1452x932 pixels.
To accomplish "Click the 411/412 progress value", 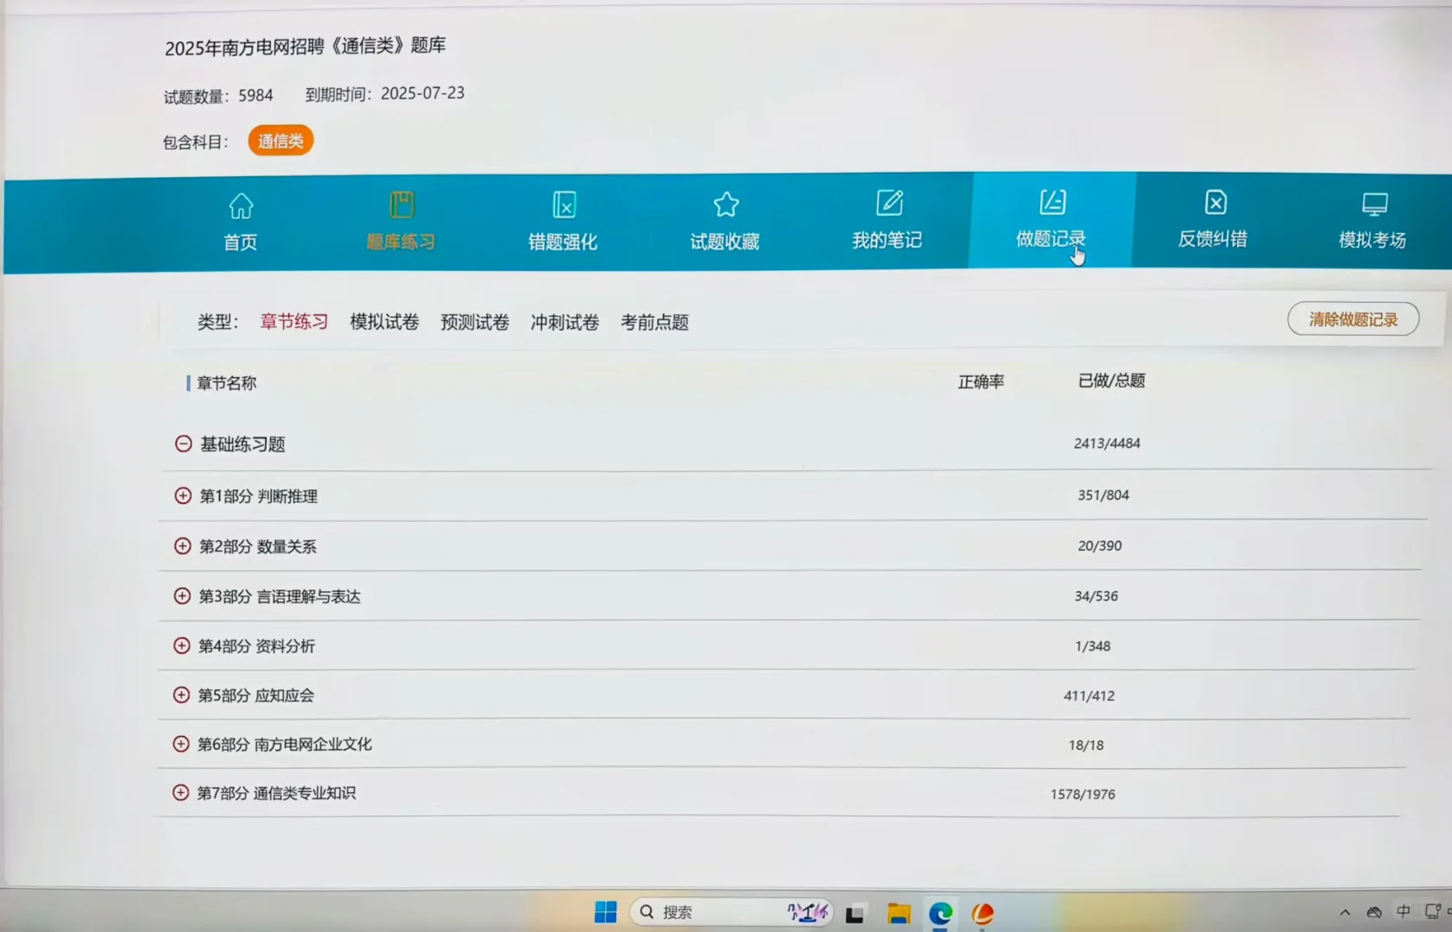I will tap(1089, 696).
